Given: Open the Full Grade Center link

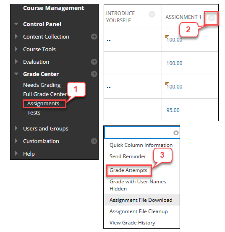Looking at the screenshot, I should pyautogui.click(x=45, y=94).
